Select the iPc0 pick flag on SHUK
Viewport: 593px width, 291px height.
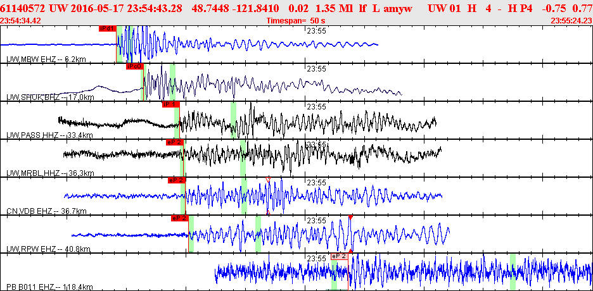[135, 66]
